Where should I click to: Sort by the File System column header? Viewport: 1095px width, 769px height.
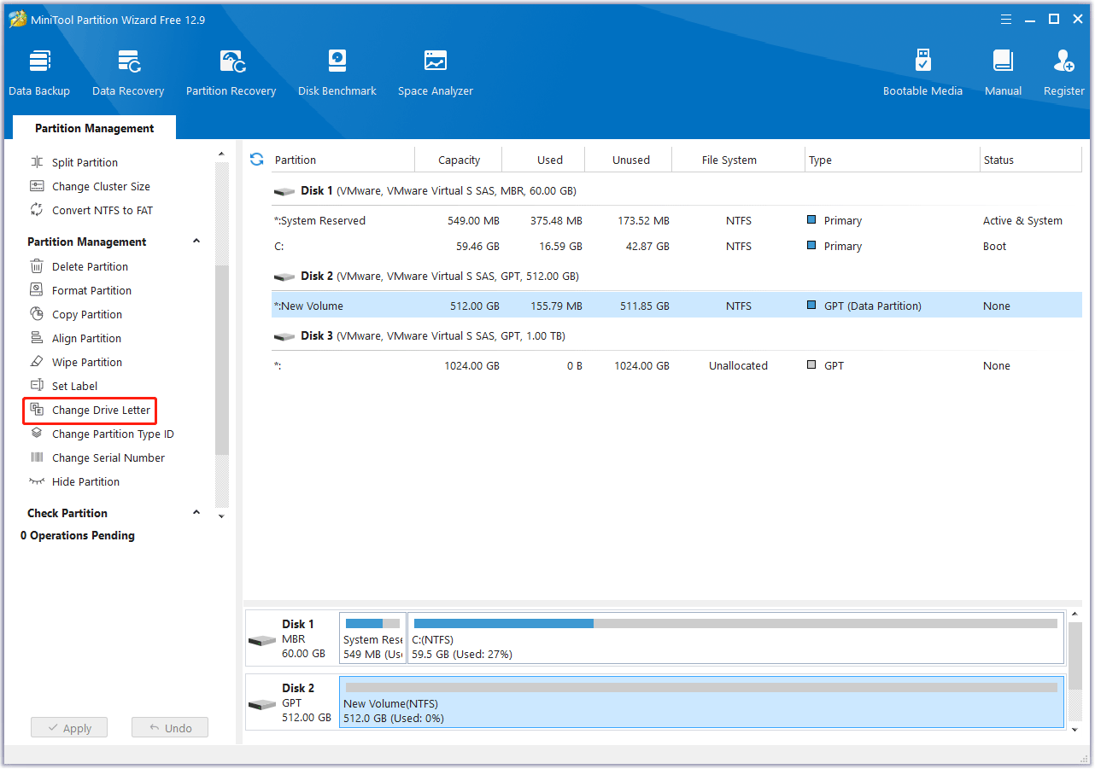pyautogui.click(x=739, y=160)
